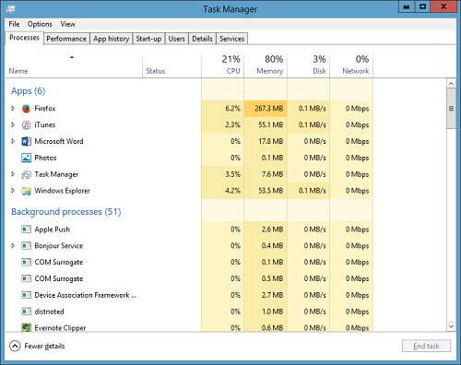
Task: Expand the Windows Explorer process group
Action: pos(13,191)
